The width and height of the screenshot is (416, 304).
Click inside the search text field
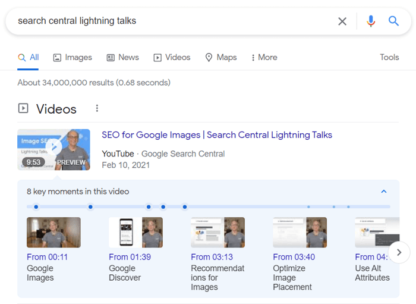(166, 21)
